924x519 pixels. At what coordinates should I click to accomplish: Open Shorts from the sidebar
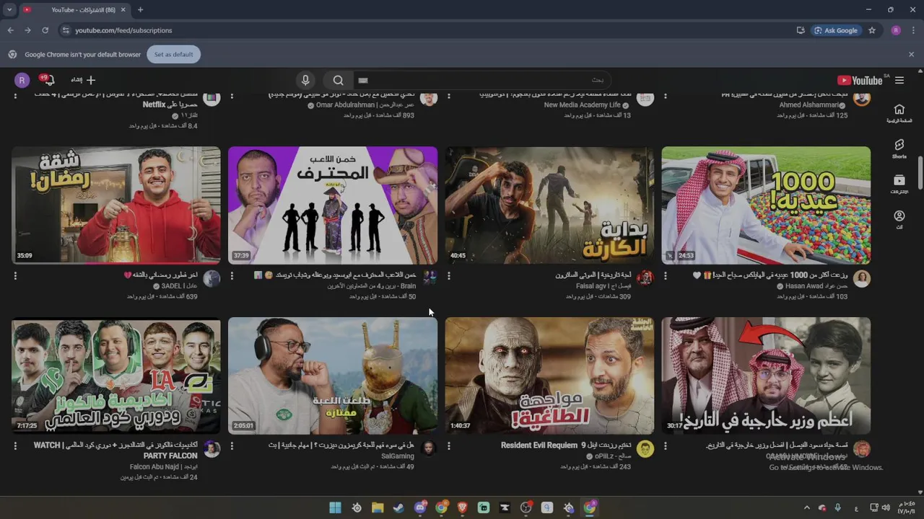(x=899, y=148)
